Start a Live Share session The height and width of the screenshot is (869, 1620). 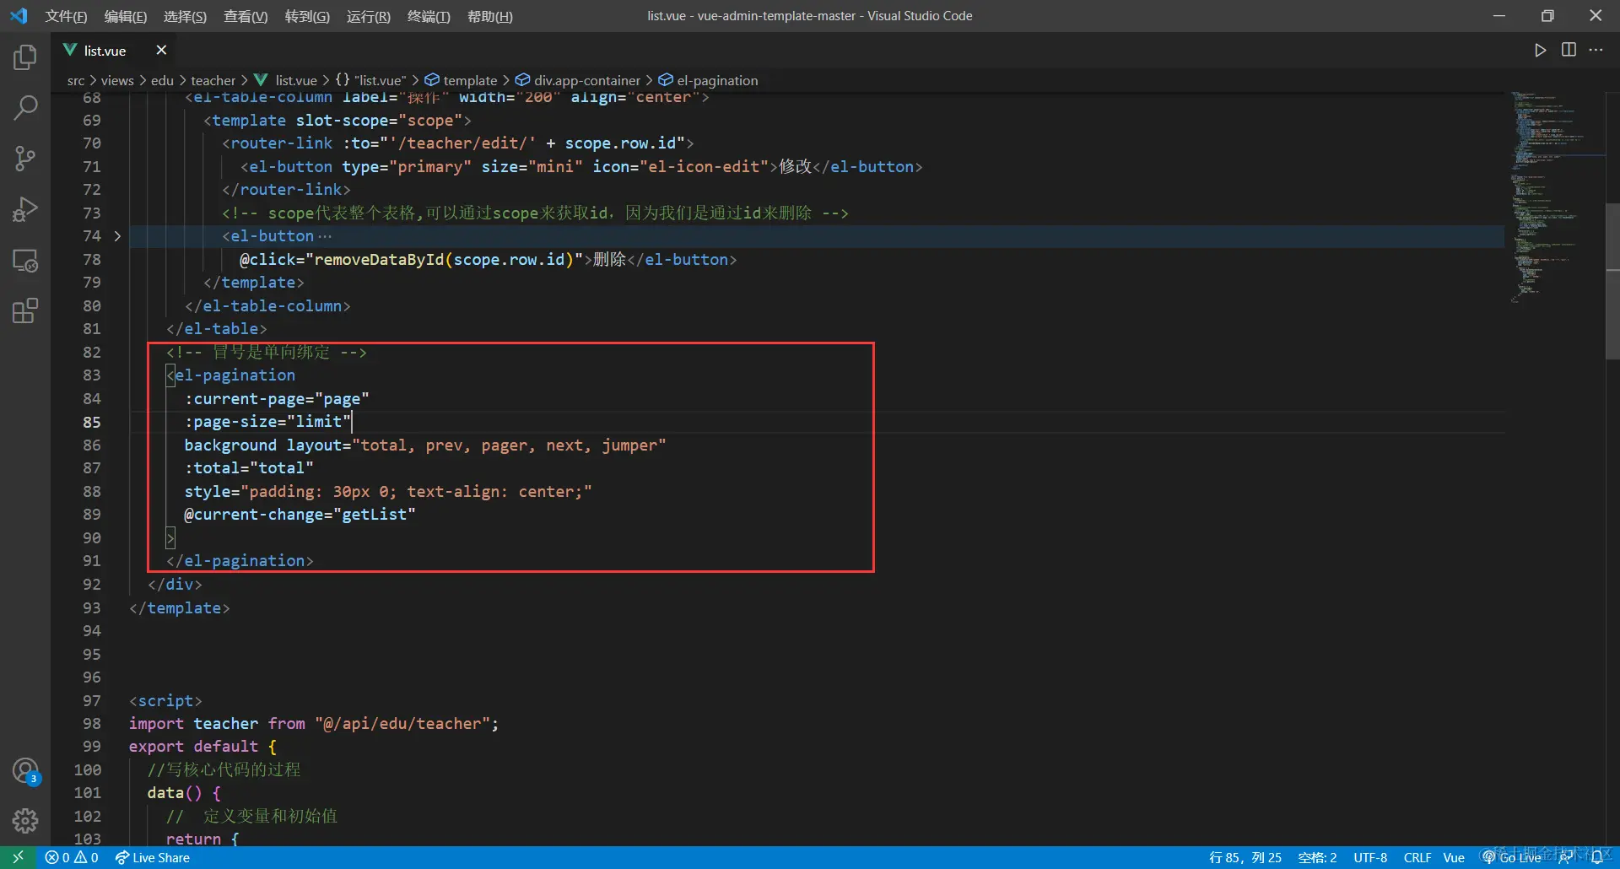click(x=153, y=857)
